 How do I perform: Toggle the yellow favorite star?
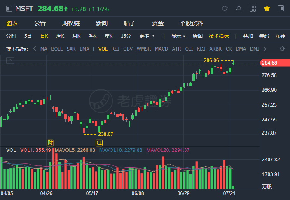[x=267, y=9]
